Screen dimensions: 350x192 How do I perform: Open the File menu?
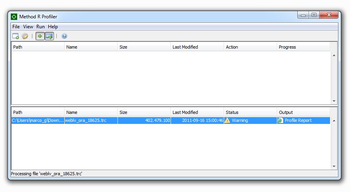[x=16, y=27]
